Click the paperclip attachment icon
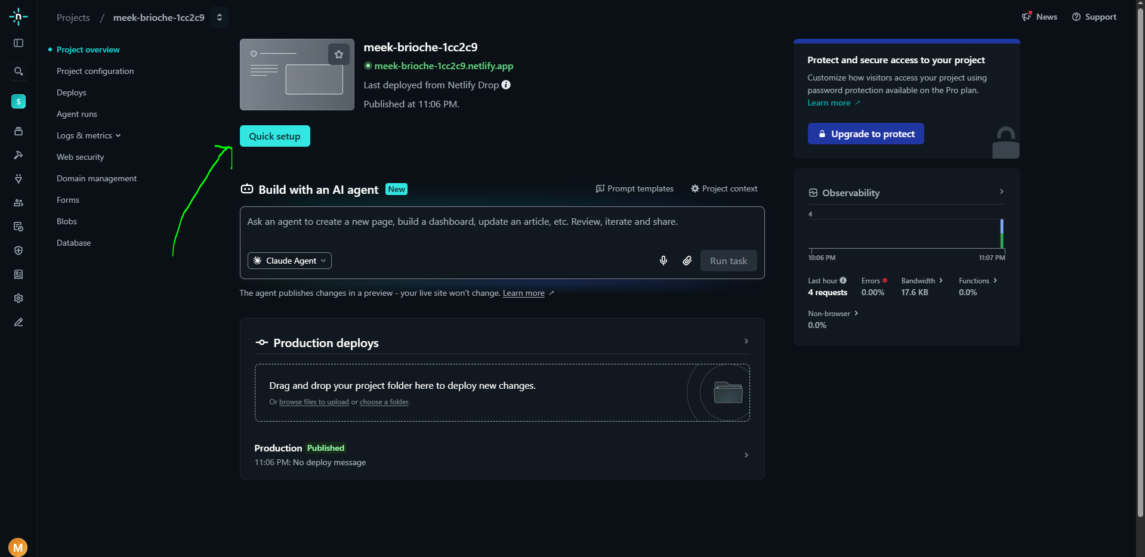The image size is (1145, 557). point(687,261)
